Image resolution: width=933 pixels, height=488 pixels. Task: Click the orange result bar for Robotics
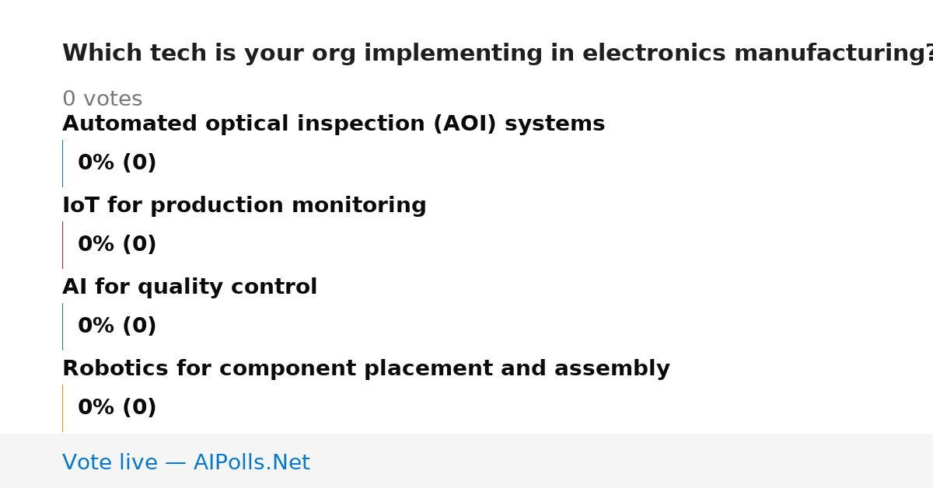[x=63, y=408]
